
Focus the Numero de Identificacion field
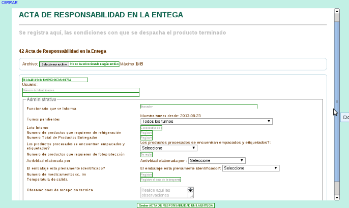81,90
